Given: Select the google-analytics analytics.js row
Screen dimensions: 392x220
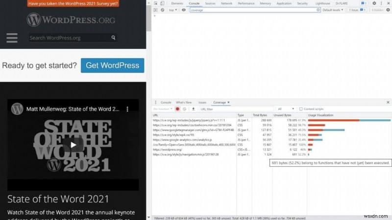Looking at the screenshot, I should (271, 140).
